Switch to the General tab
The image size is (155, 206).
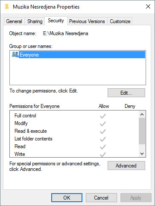point(14,21)
